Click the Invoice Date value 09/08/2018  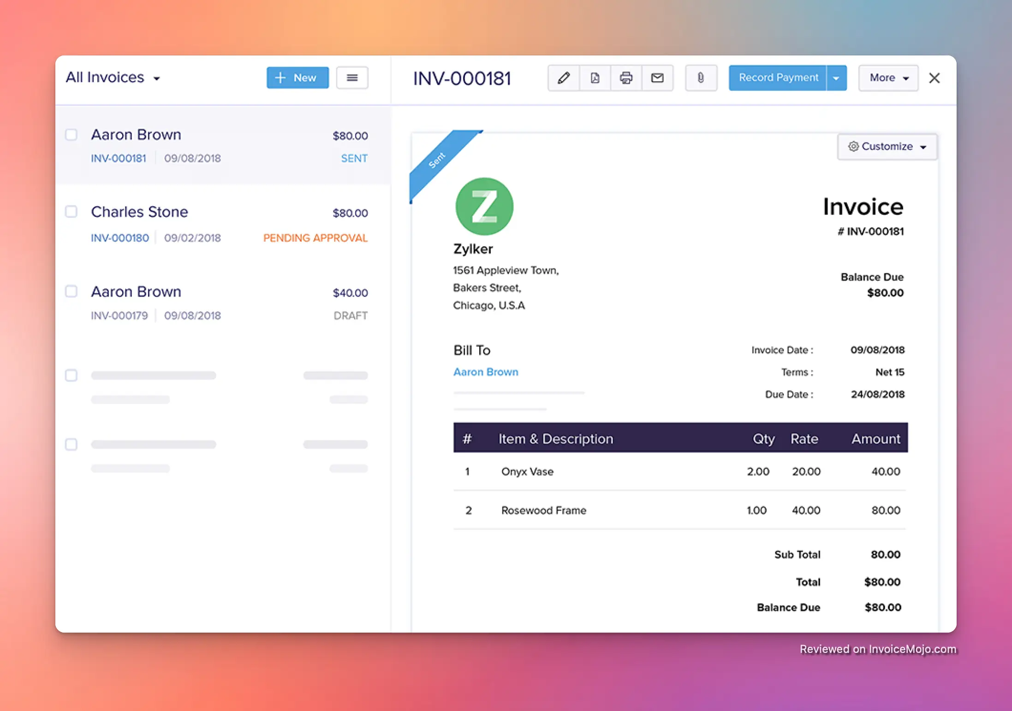pos(878,350)
